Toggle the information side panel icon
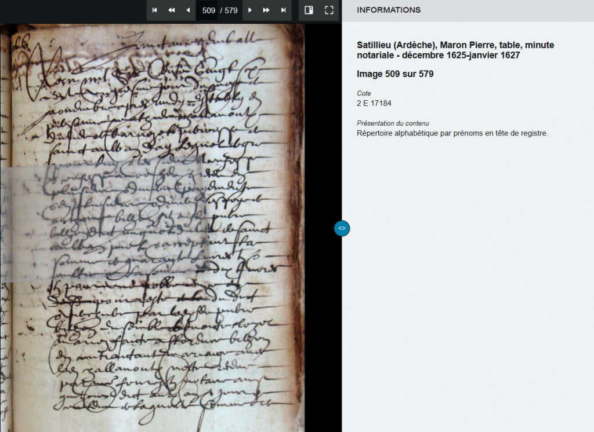The image size is (594, 432). coord(309,10)
